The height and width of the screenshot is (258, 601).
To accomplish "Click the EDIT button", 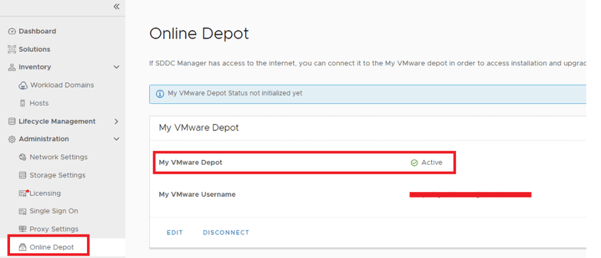I will tap(174, 233).
